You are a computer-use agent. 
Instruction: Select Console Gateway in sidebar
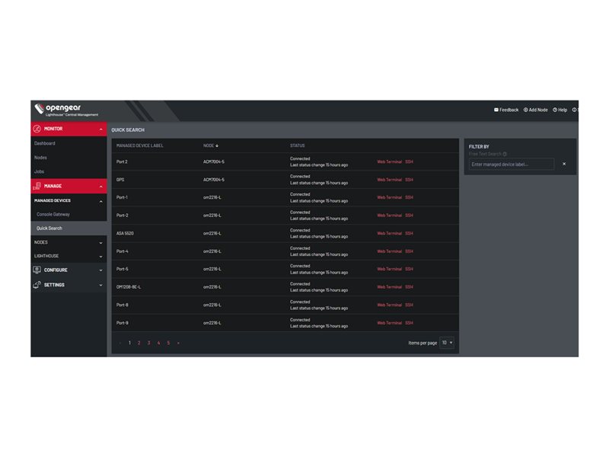pyautogui.click(x=53, y=214)
